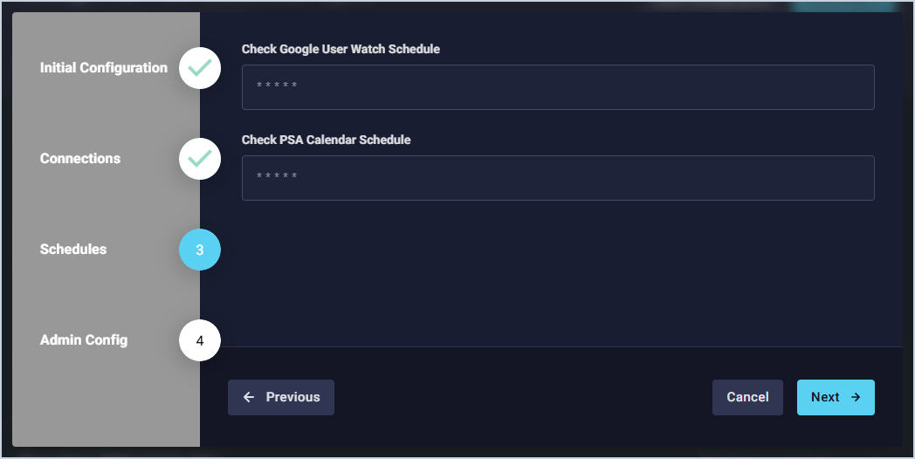Focus the Google User Watch Schedule field
Screen dimensions: 915x459
(x=558, y=87)
